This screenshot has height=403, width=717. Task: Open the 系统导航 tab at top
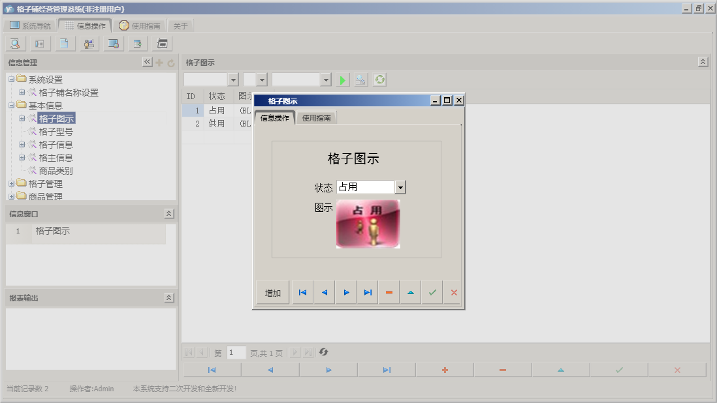point(29,25)
